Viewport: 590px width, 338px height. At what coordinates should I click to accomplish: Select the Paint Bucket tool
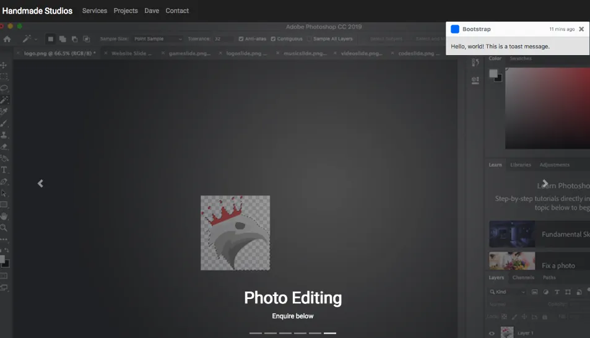coord(4,158)
